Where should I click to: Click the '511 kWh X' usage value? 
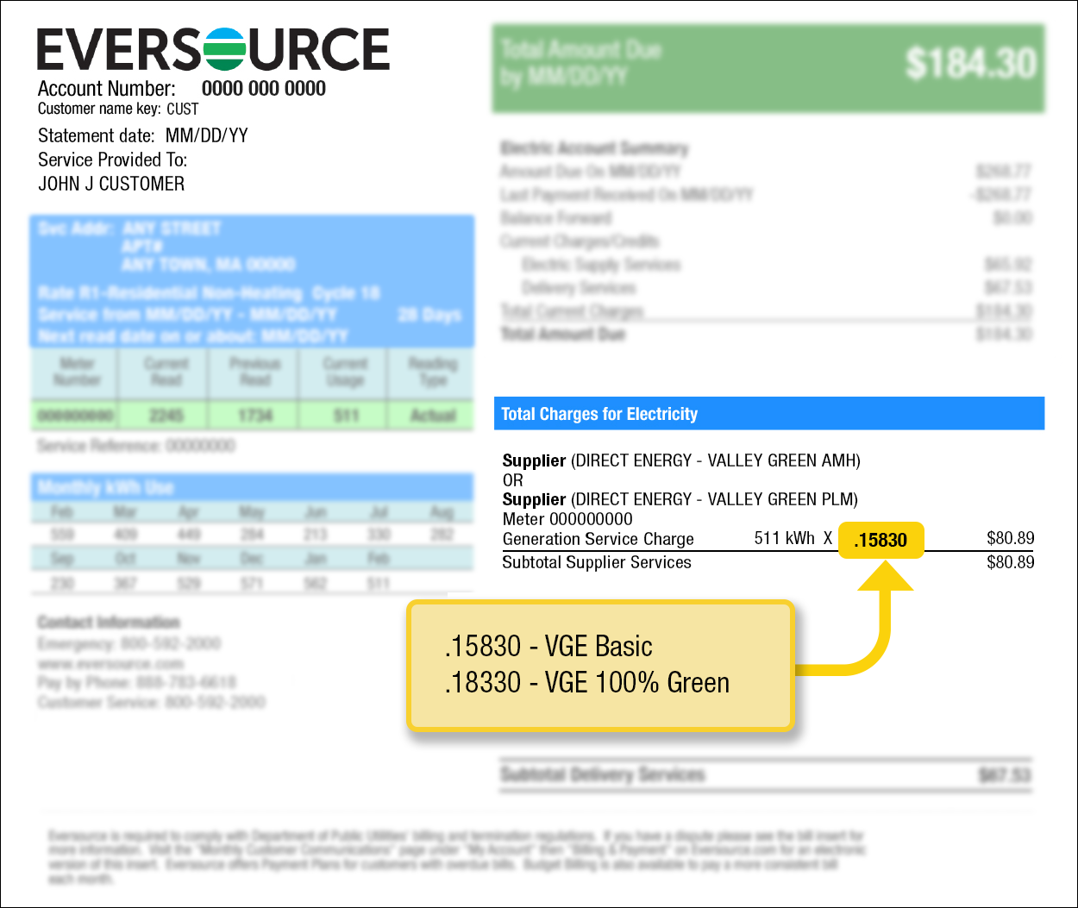[793, 539]
